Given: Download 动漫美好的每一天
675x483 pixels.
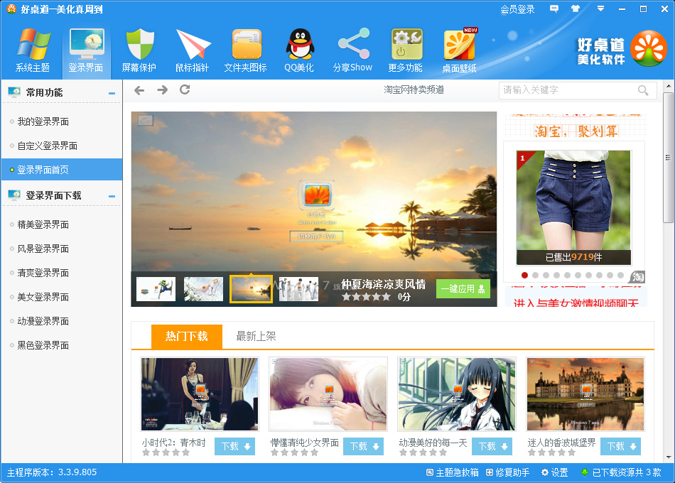Looking at the screenshot, I should 492,446.
